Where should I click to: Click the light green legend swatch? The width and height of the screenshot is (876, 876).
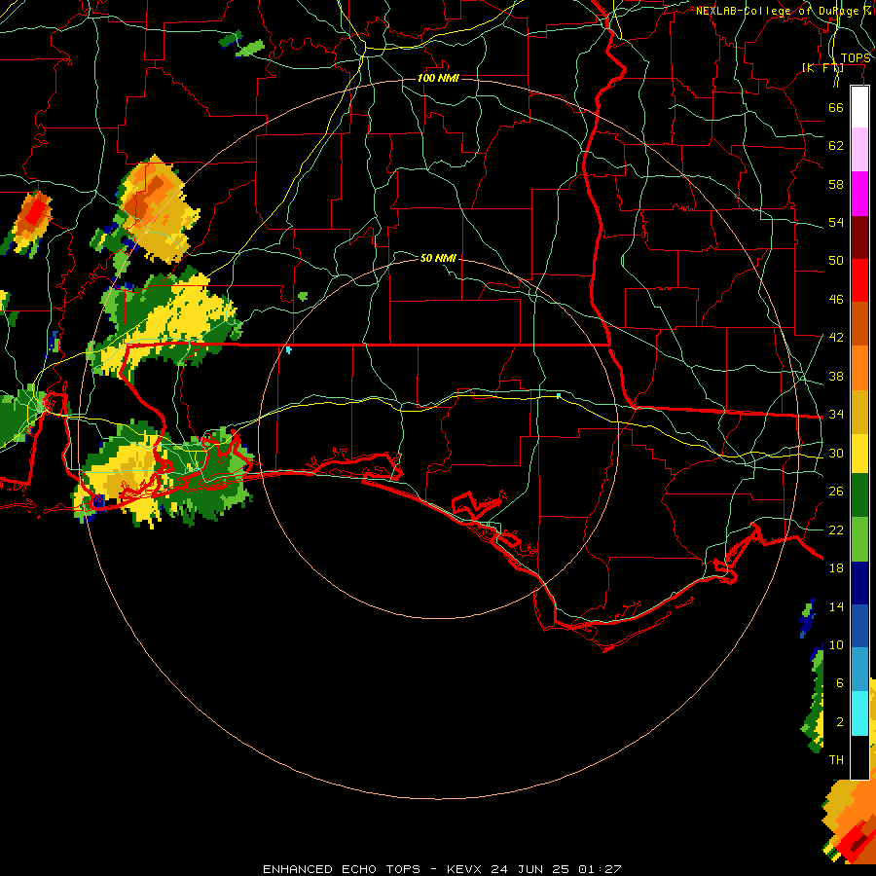pos(859,539)
